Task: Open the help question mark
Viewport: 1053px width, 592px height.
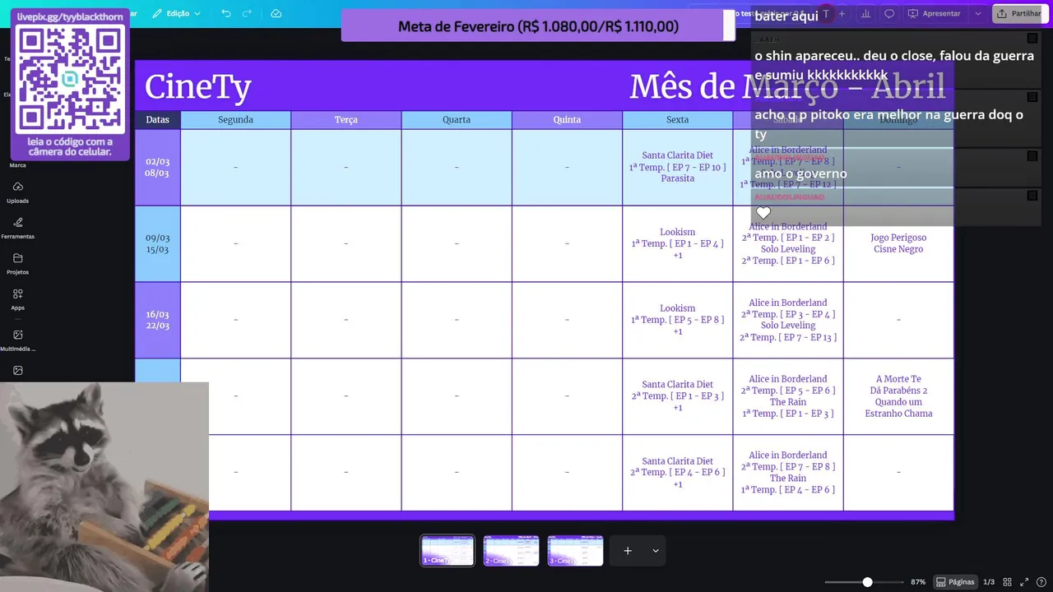Action: [1042, 582]
